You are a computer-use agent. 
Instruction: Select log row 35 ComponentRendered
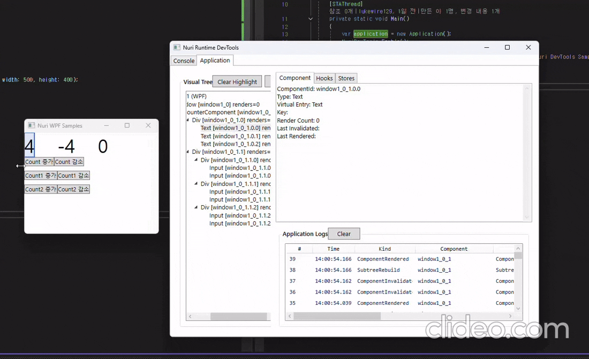click(400, 303)
